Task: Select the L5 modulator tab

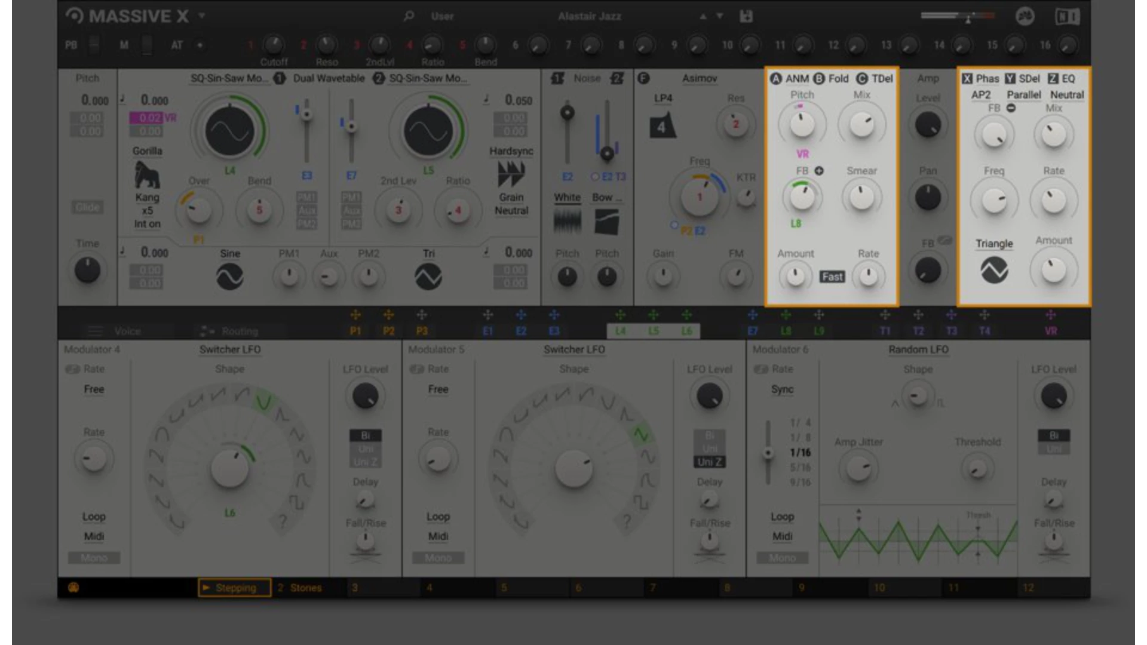Action: [654, 331]
